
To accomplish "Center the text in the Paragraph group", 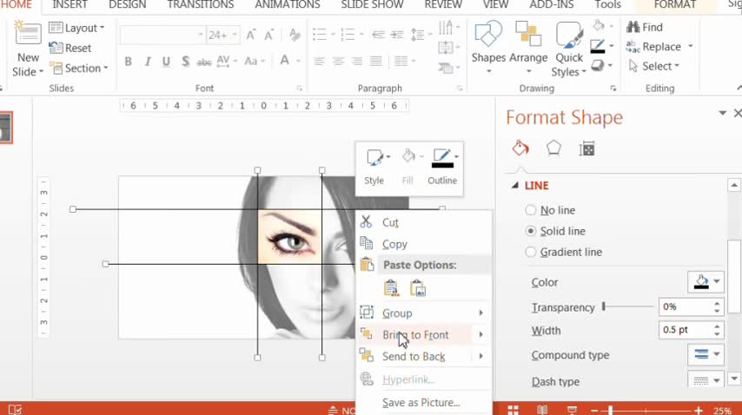I will pyautogui.click(x=338, y=62).
